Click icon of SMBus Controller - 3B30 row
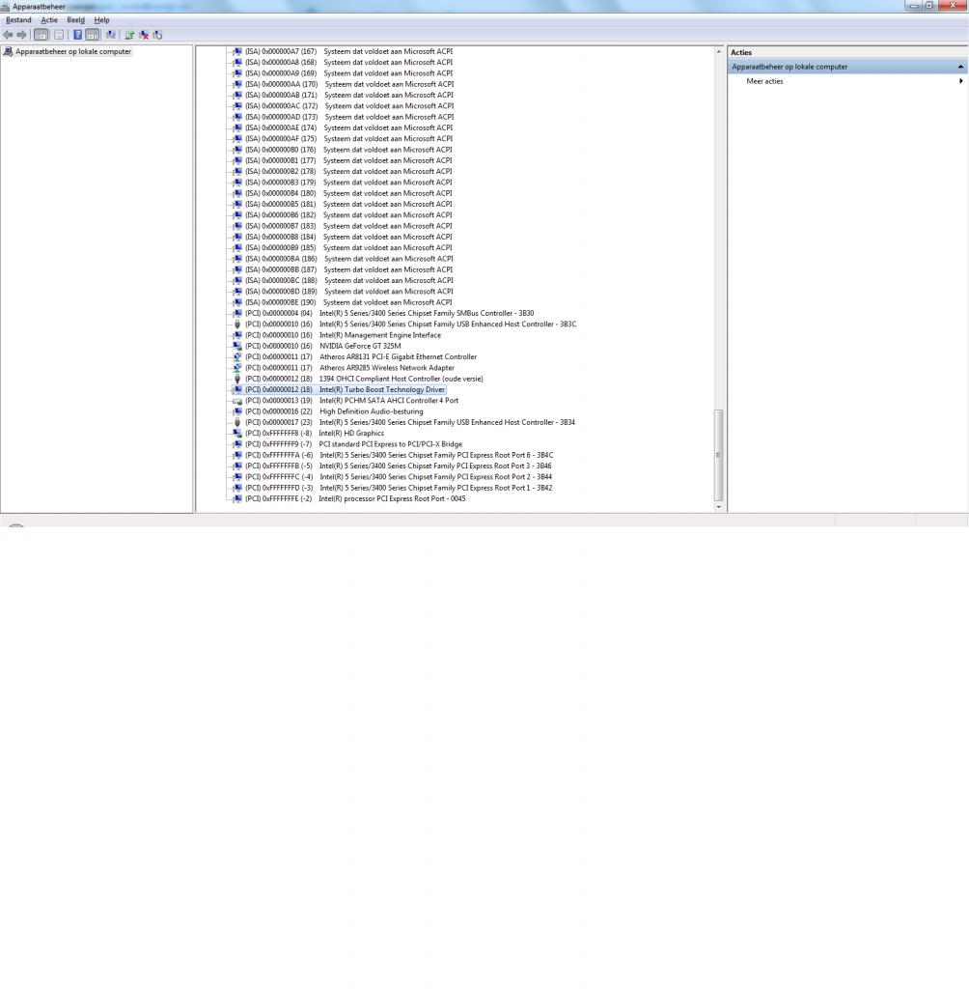The width and height of the screenshot is (969, 989). (x=237, y=314)
